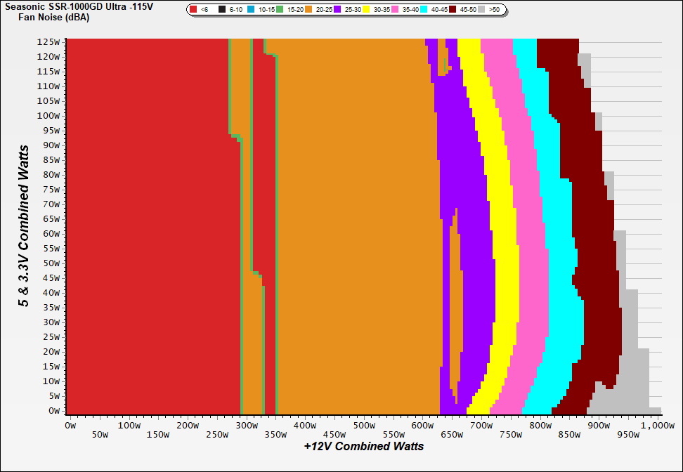683x472 pixels.
Task: Select the yellow 30-35 legend swatch
Action: 366,10
